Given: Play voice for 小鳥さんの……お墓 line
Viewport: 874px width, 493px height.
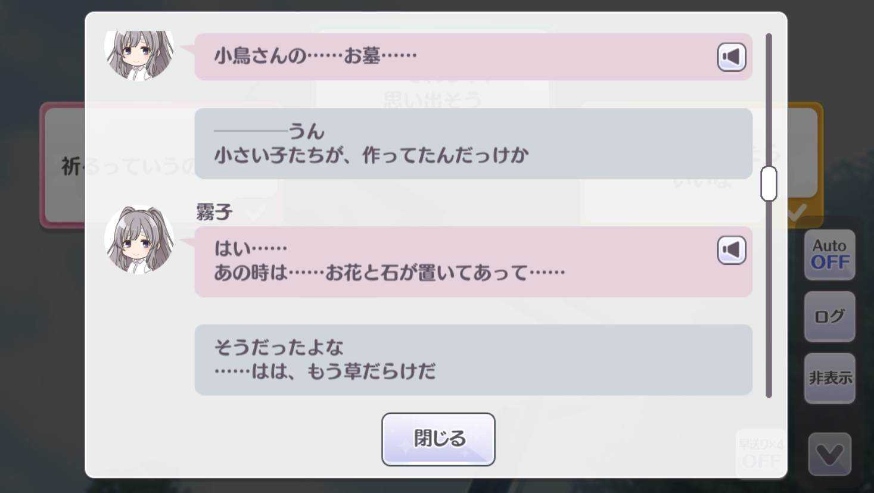Looking at the screenshot, I should [x=731, y=57].
